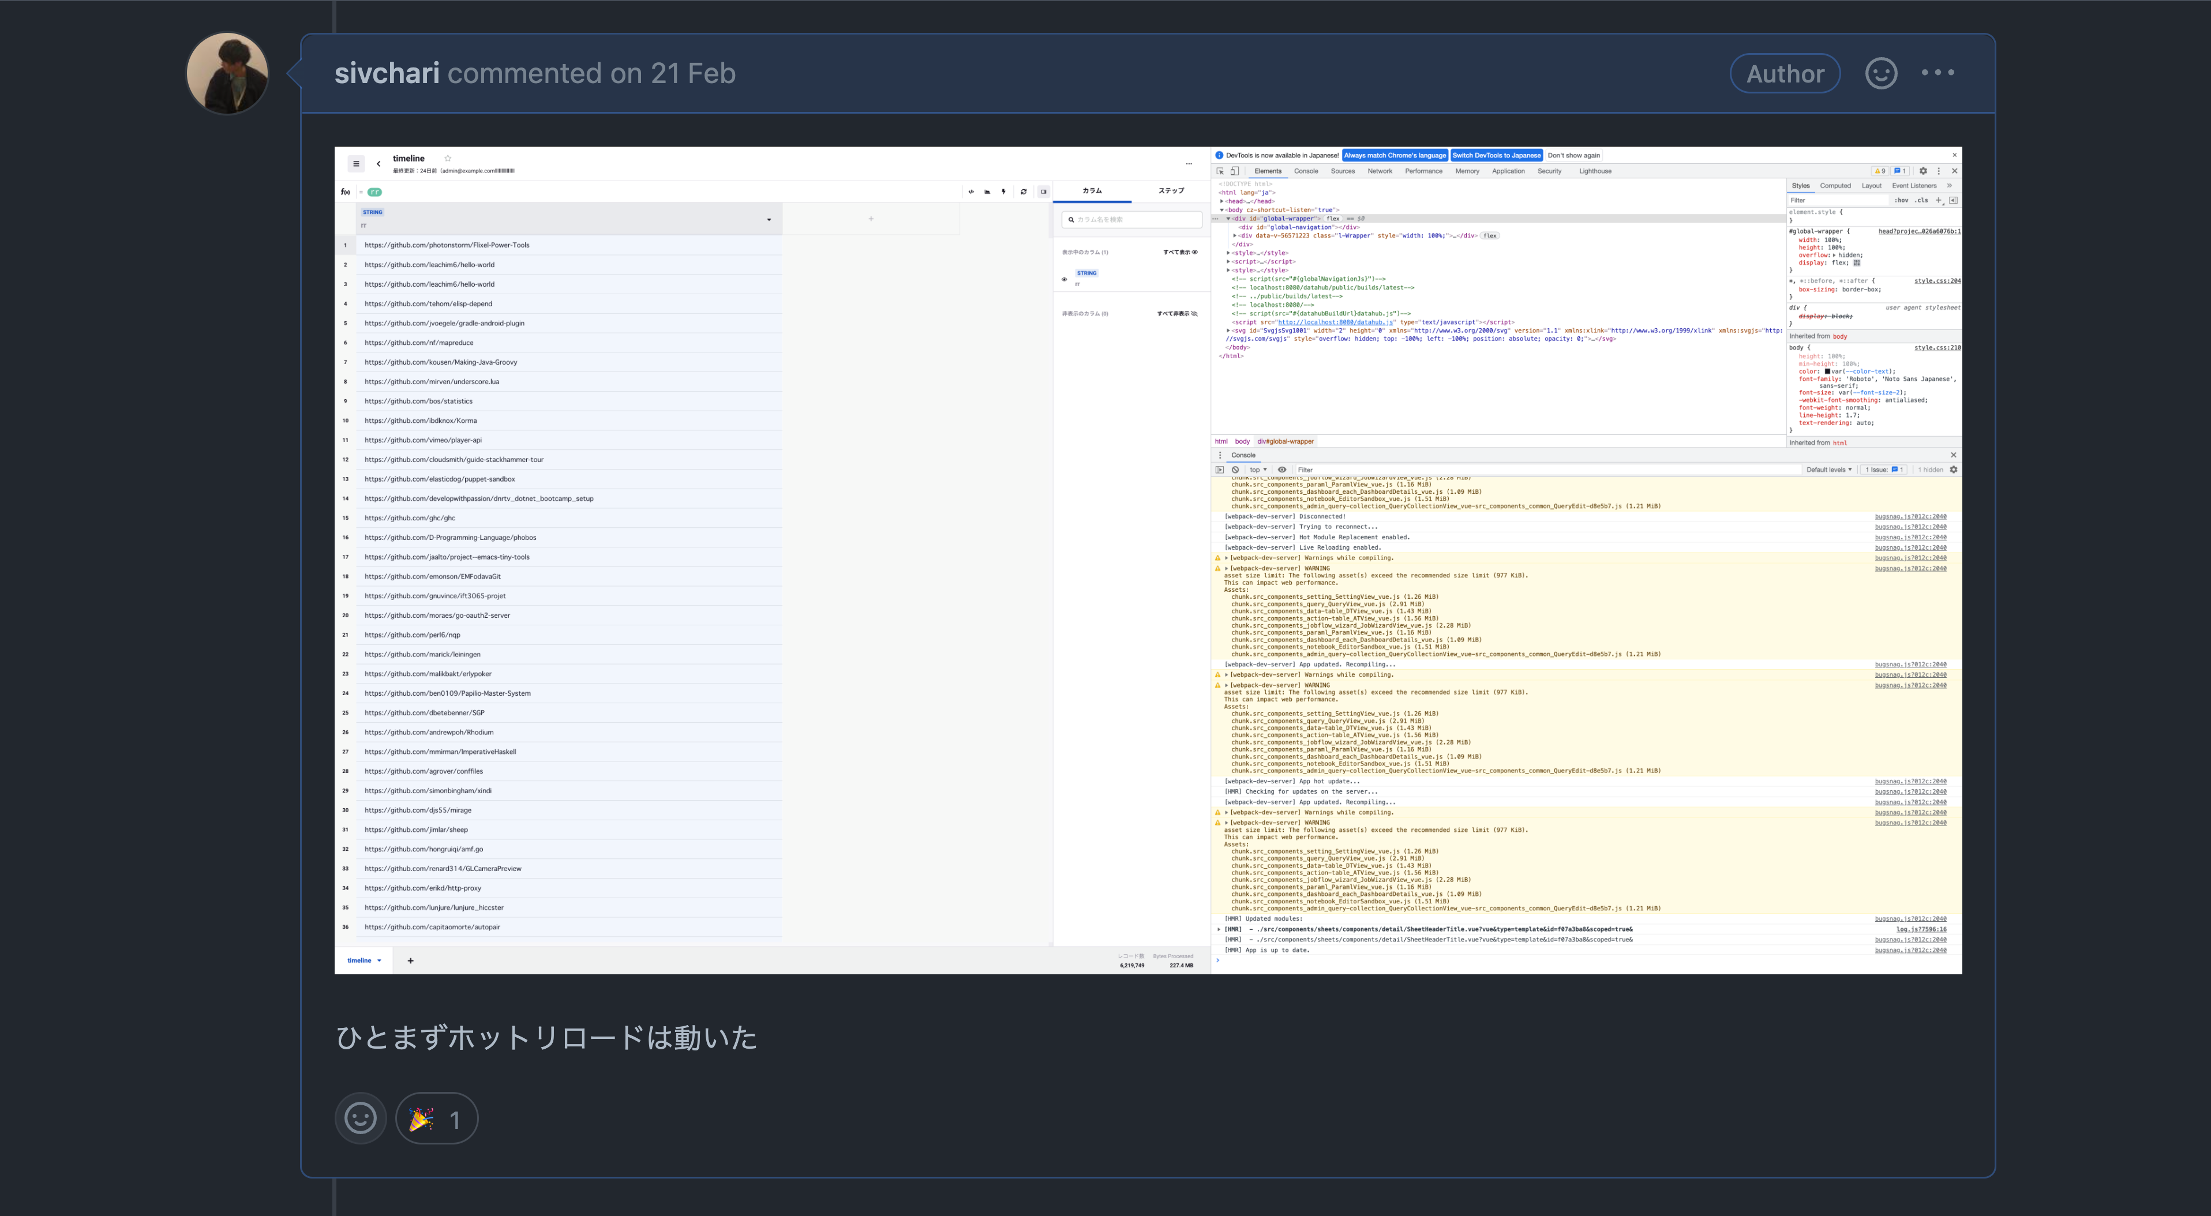Open the timeline sheet tab dropdown at bottom
2211x1216 pixels.
click(x=379, y=960)
